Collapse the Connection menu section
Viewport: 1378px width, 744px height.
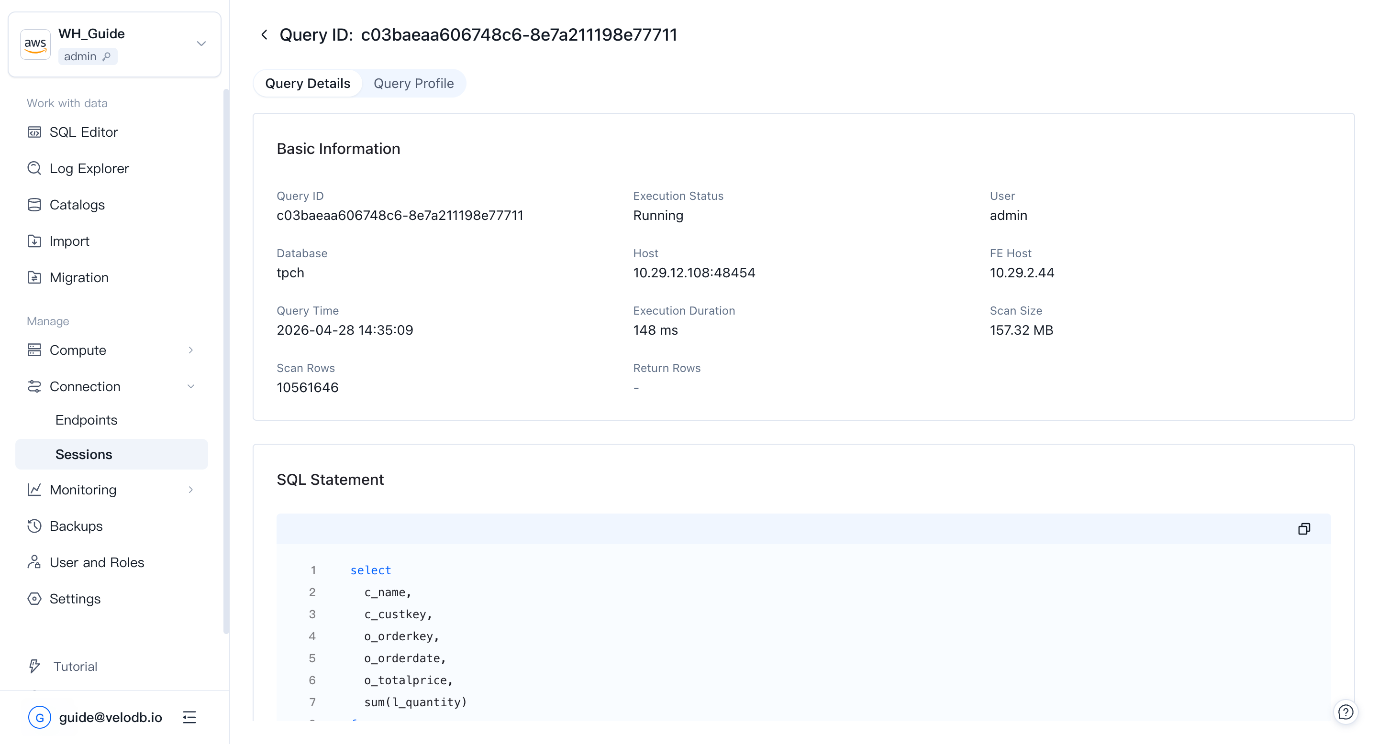point(190,386)
